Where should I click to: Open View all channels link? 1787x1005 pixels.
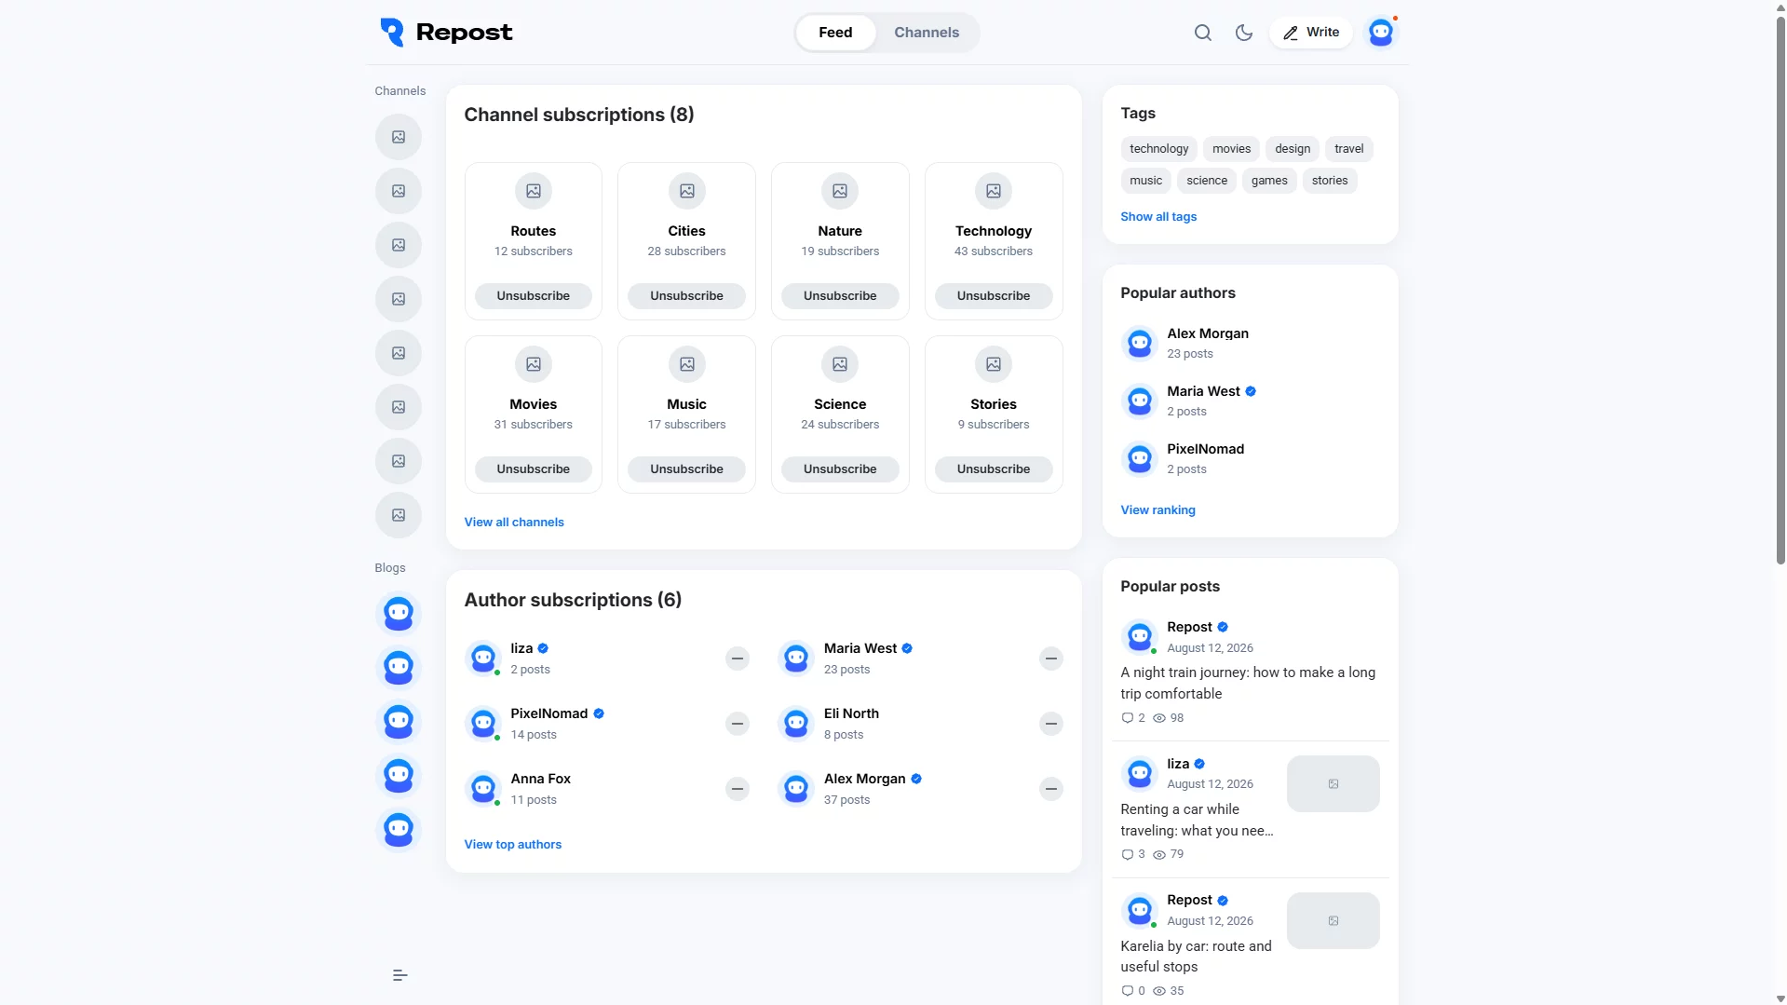click(x=514, y=523)
